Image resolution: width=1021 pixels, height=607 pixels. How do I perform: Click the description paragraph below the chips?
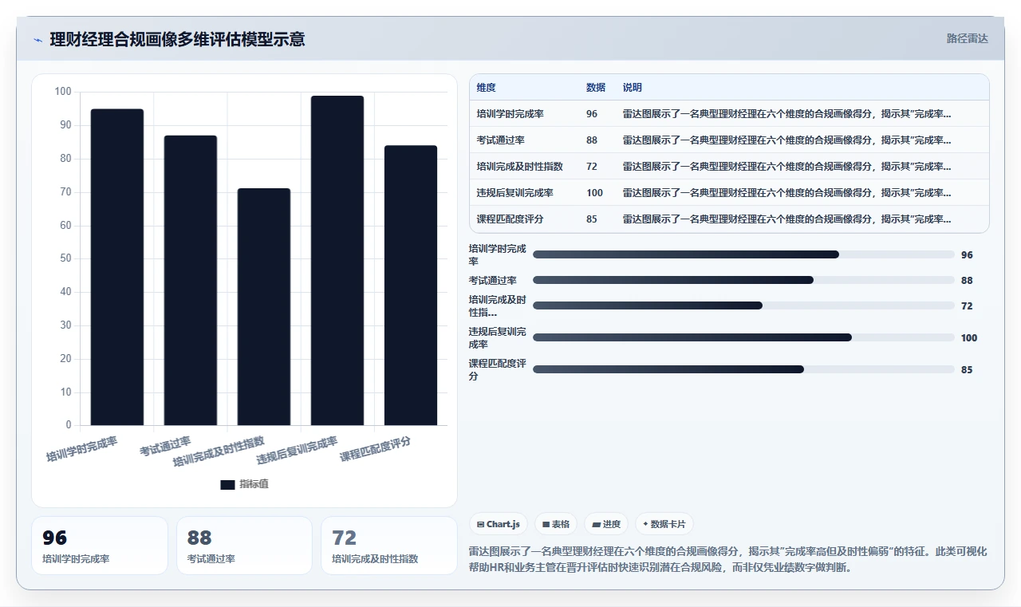pos(727,559)
